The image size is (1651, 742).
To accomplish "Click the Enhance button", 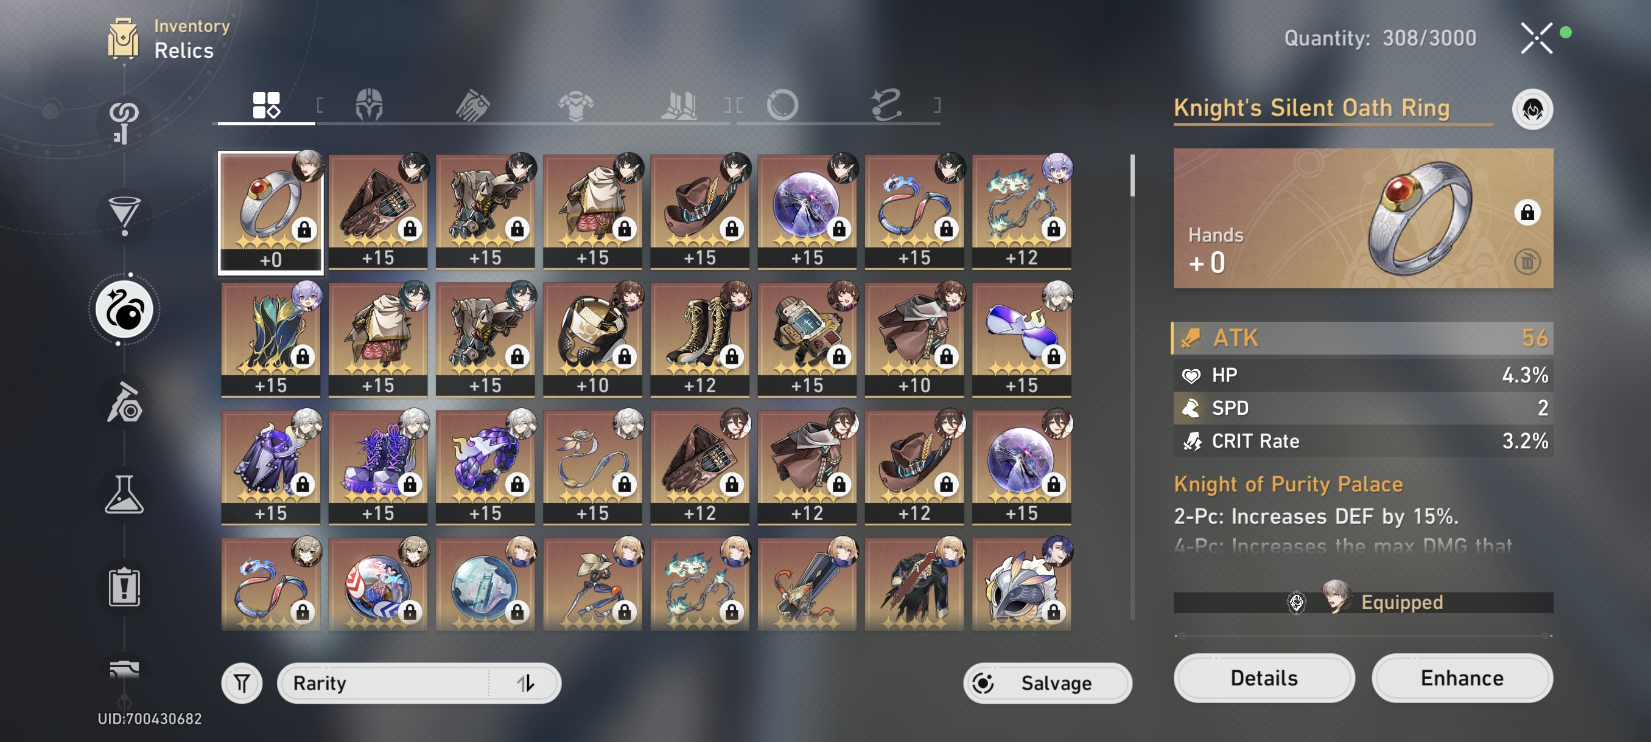I will (x=1462, y=678).
